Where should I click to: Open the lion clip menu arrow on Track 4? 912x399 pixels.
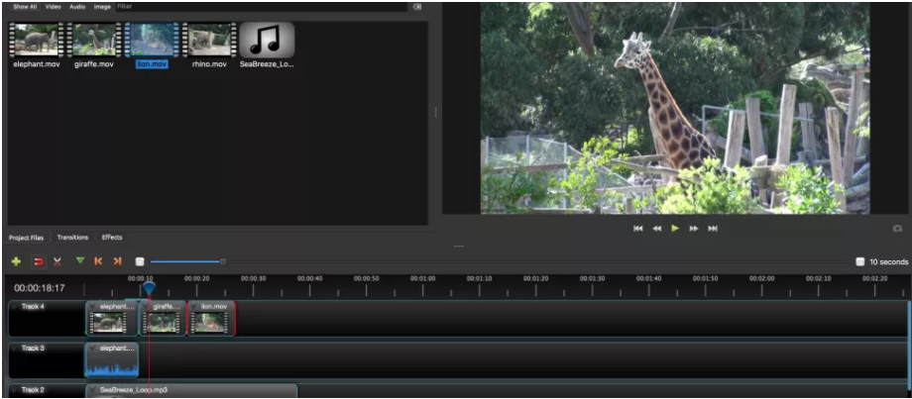(x=193, y=307)
